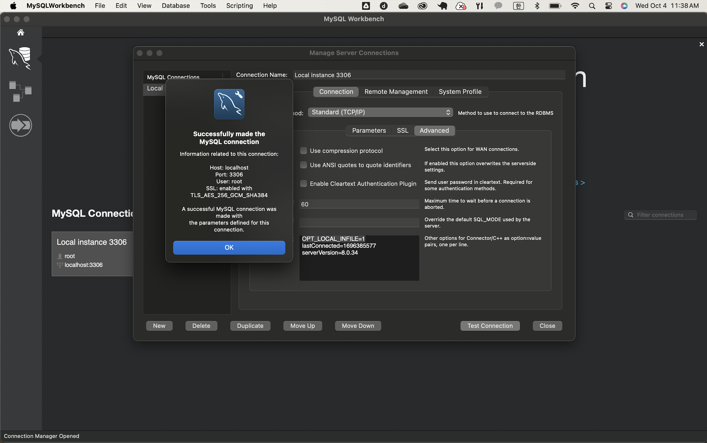The height and width of the screenshot is (443, 707).
Task: Click the 'serverVersion=8.0.34' line
Action: tap(330, 253)
